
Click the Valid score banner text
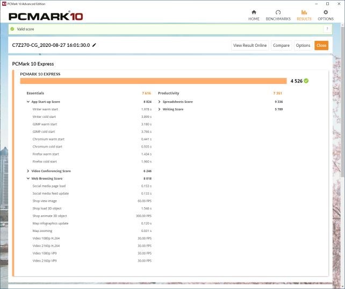tap(25, 29)
